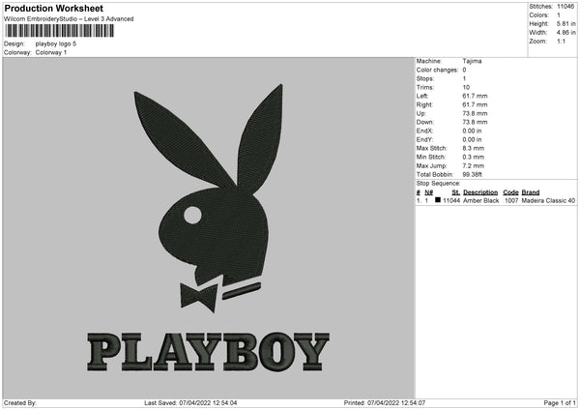Click the Up value 73.8 mm
The width and height of the screenshot is (580, 410).
[x=475, y=113]
